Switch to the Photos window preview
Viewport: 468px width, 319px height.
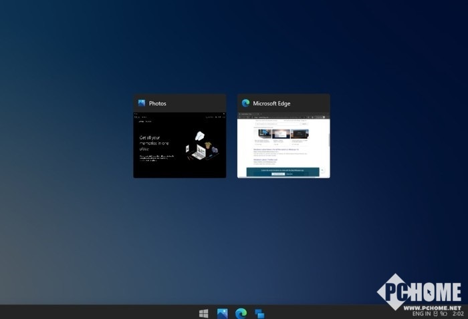179,145
